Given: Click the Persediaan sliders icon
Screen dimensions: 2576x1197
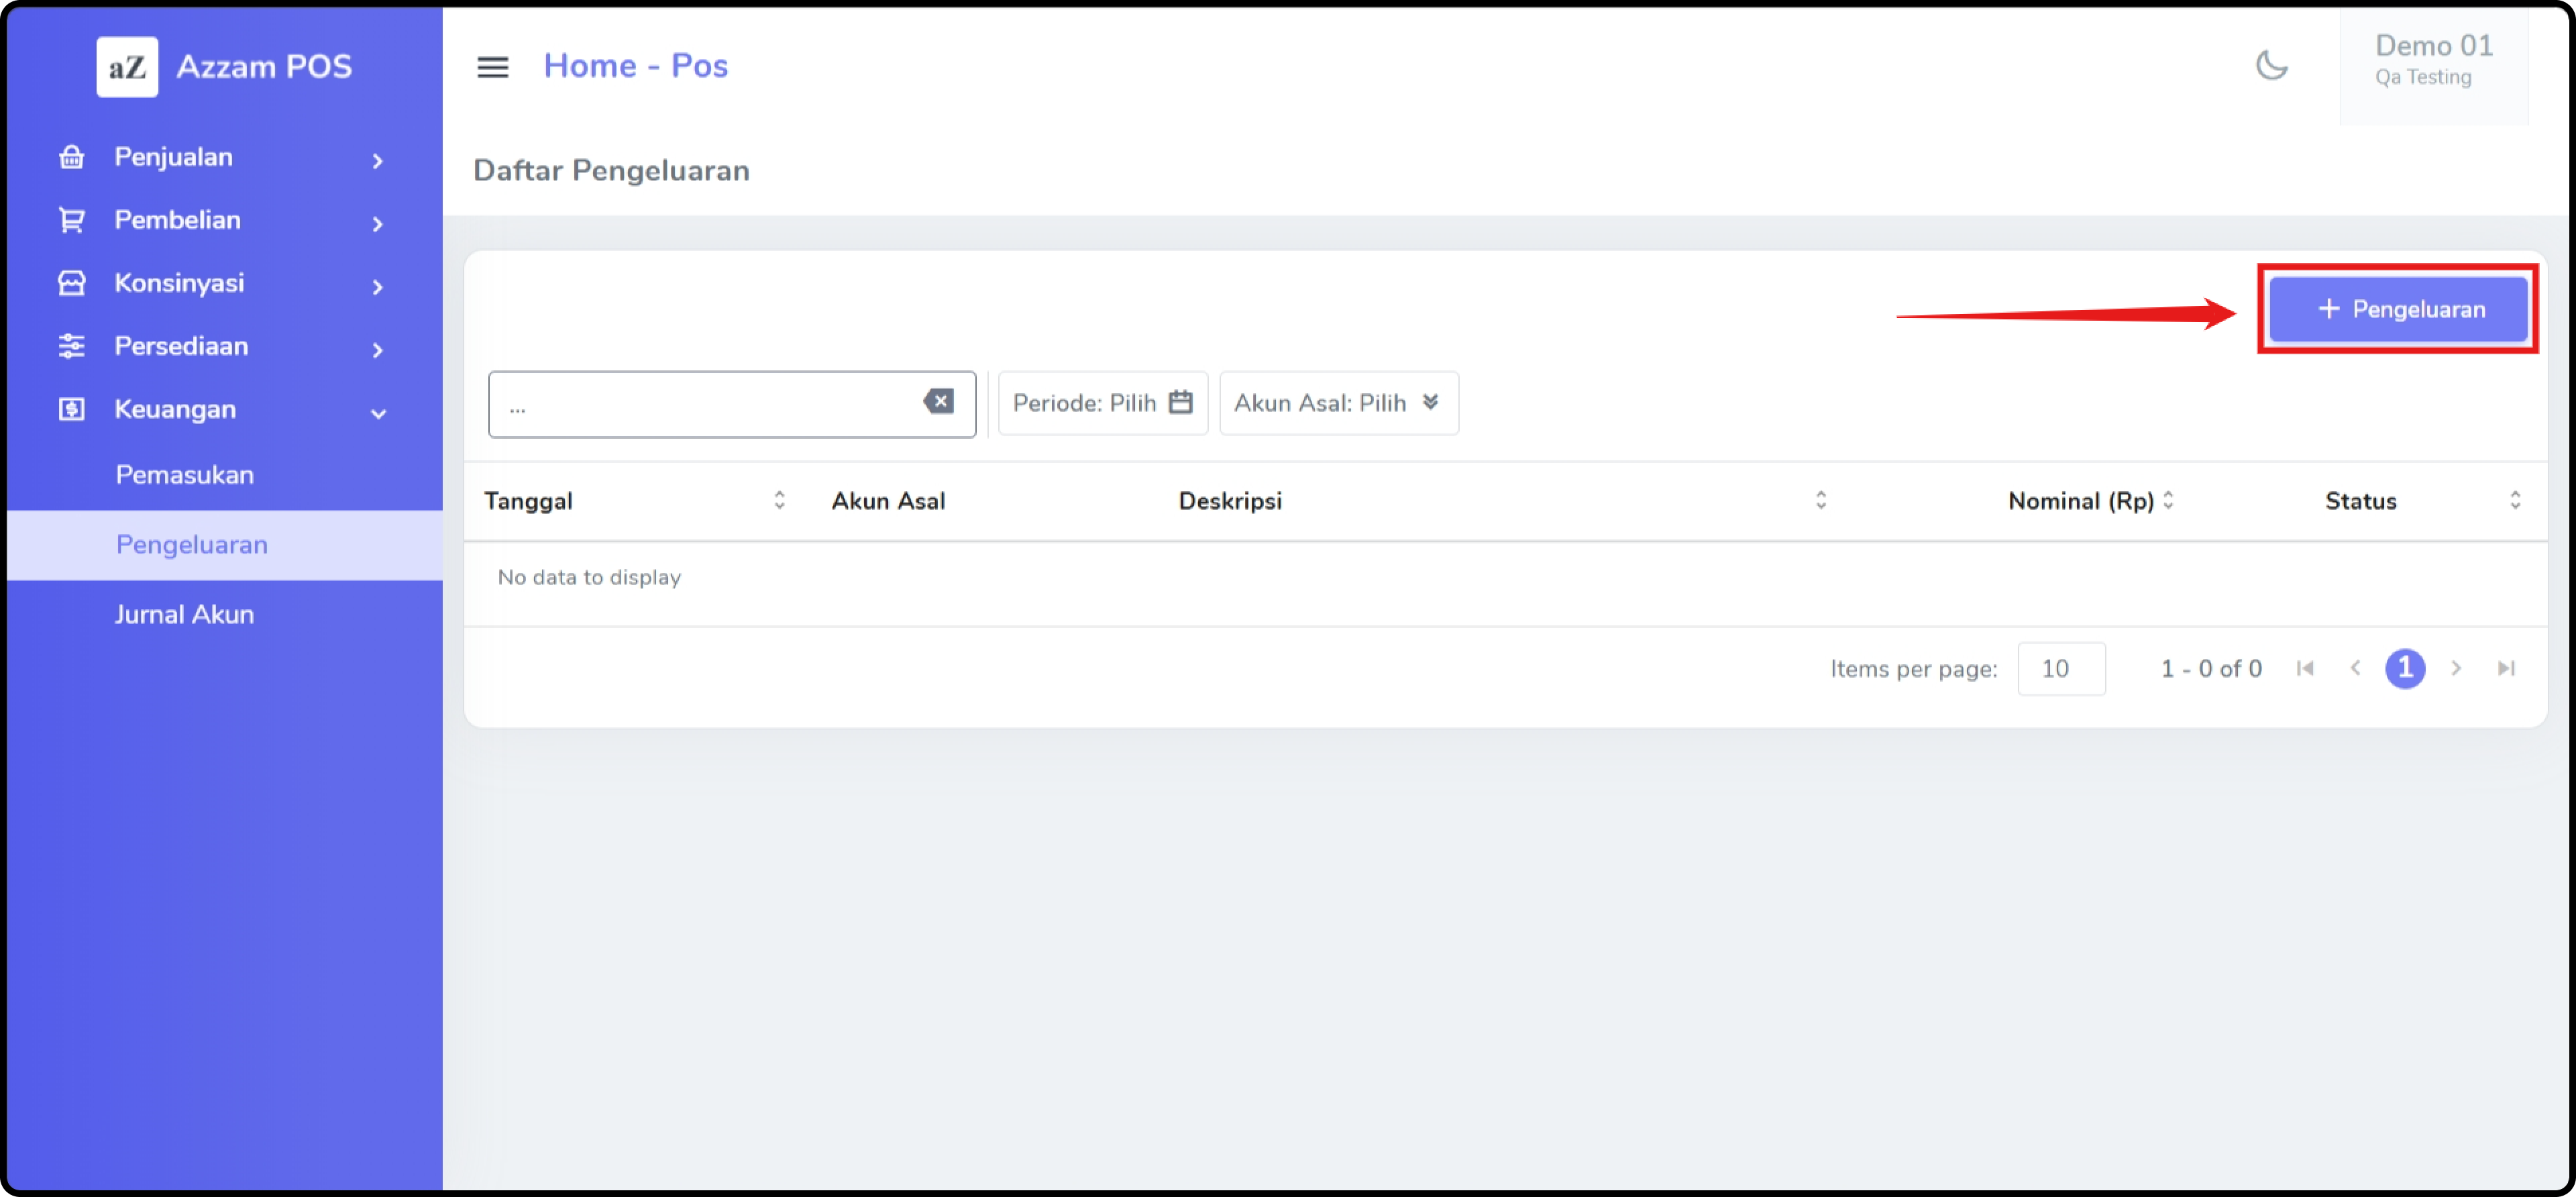Looking at the screenshot, I should tap(71, 346).
